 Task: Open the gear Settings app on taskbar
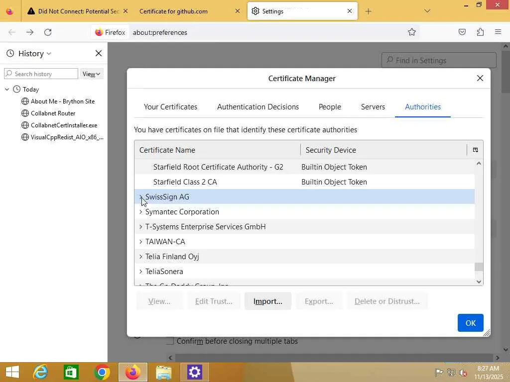(195, 372)
